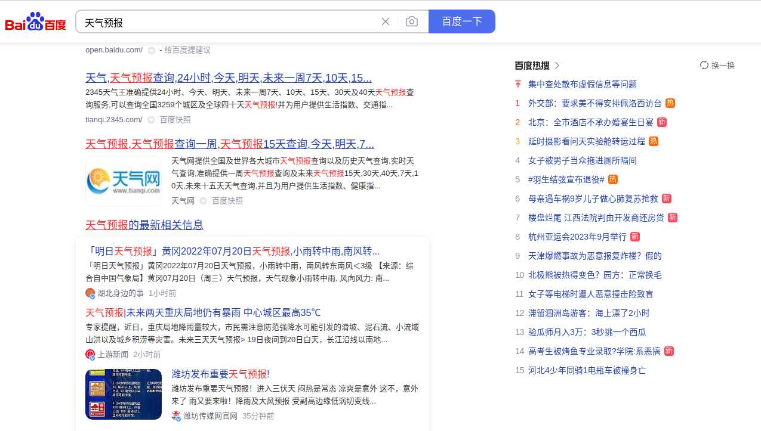The width and height of the screenshot is (761, 431).
Task: Open 百度快照 for 天气网 result
Action: (227, 201)
